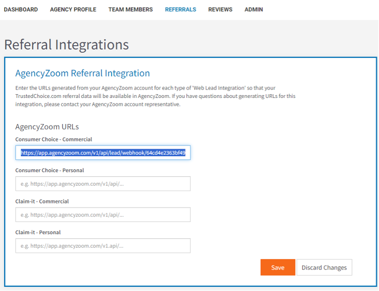The height and width of the screenshot is (291, 379).
Task: Click the 'Consumer Choice - Commercial' label
Action: [x=54, y=139]
